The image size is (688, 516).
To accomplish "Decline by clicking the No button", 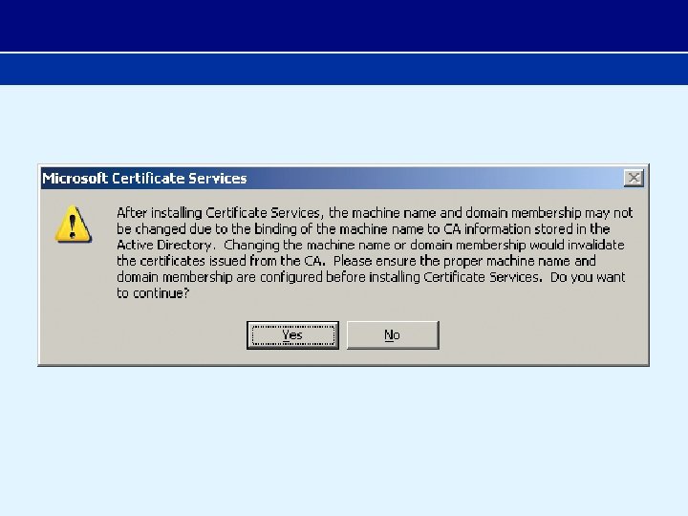I will (x=393, y=335).
